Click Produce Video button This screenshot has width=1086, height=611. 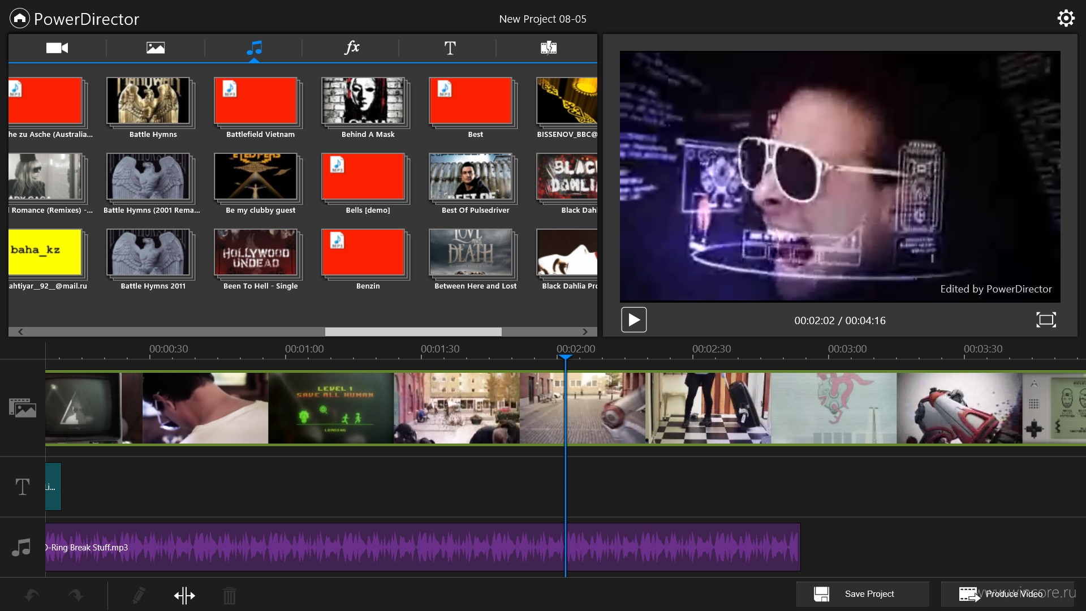click(x=1007, y=594)
